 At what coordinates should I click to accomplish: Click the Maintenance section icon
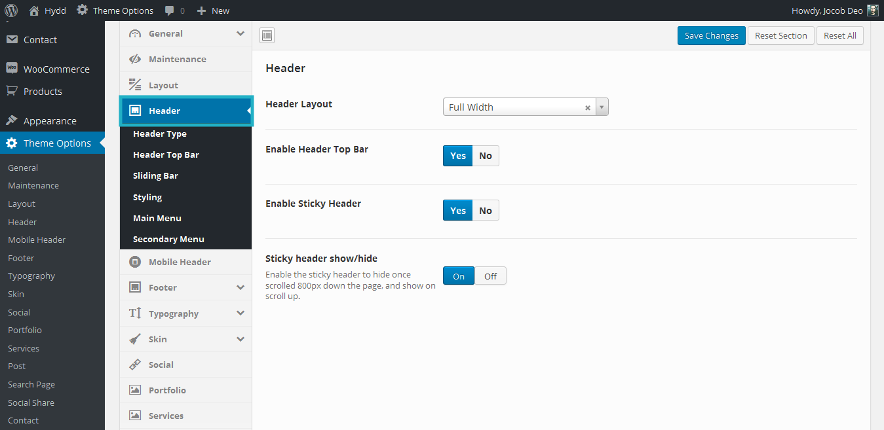(135, 59)
